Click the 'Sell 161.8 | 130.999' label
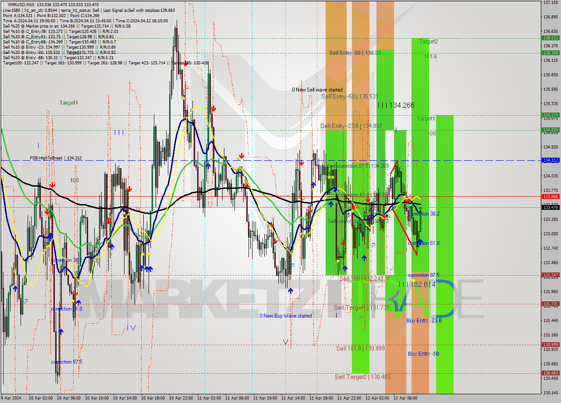This screenshot has width=561, height=403. [x=360, y=348]
